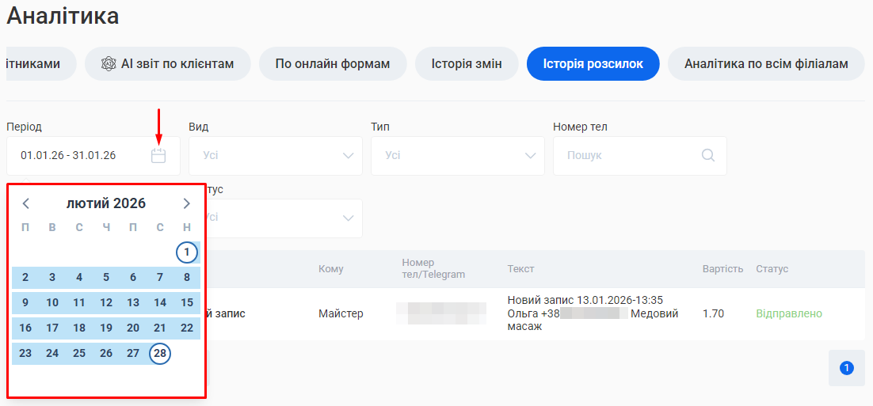The image size is (873, 406).
Task: Open Історія змін tab
Action: (467, 64)
